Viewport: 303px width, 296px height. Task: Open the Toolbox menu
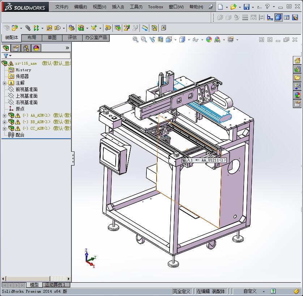pyautogui.click(x=155, y=7)
